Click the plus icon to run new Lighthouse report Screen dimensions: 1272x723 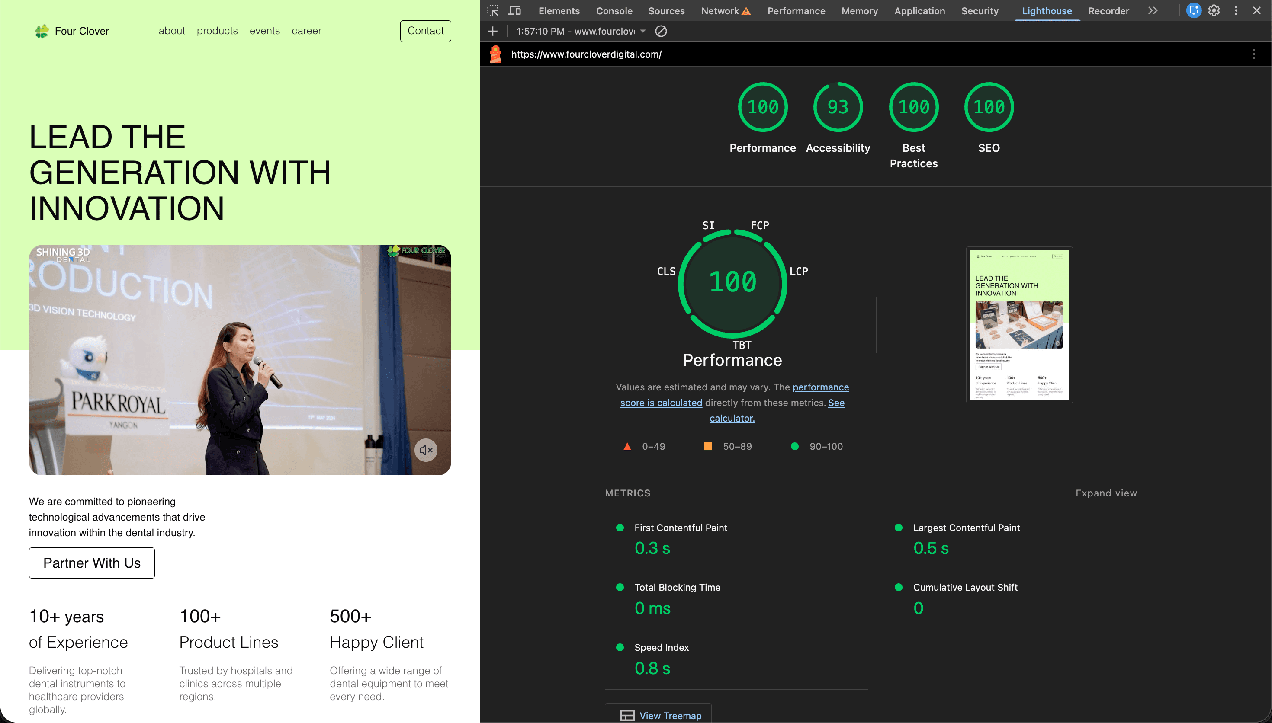pos(492,31)
